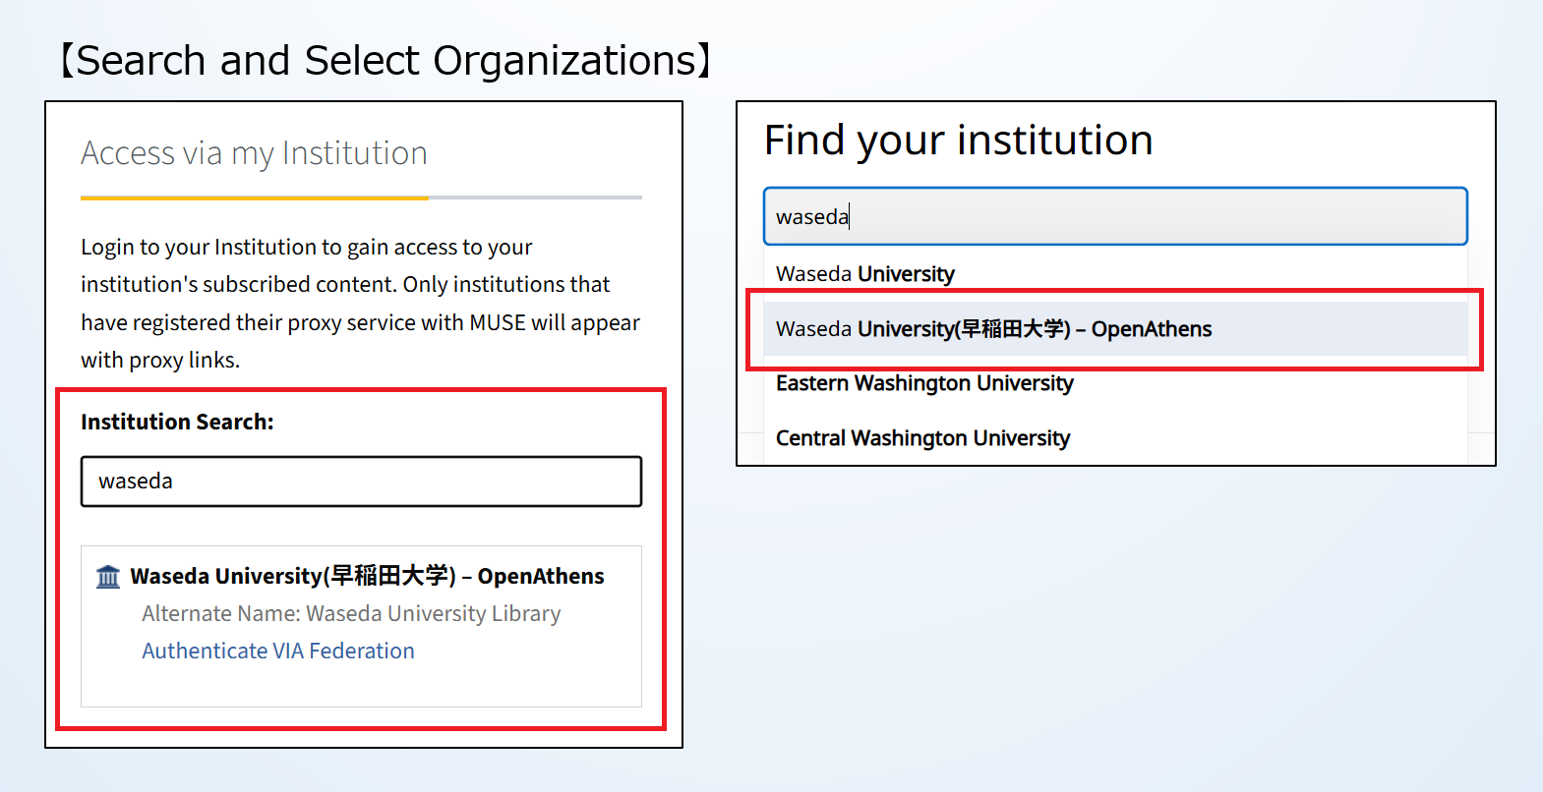Screen dimensions: 1543x792
Task: Pick Central Washington University from suggestions
Action: point(922,438)
